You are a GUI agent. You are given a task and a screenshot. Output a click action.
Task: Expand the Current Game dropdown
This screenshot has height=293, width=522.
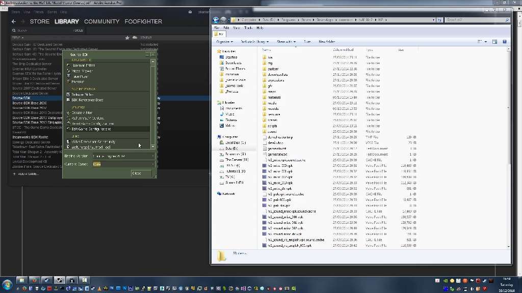[x=122, y=164]
